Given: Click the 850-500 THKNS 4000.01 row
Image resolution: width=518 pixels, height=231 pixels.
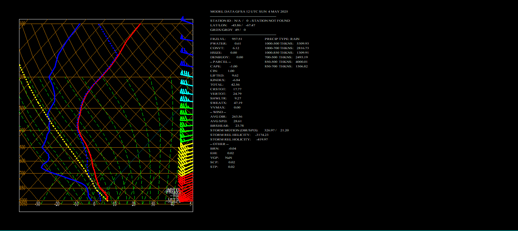Looking at the screenshot, I should coord(286,62).
